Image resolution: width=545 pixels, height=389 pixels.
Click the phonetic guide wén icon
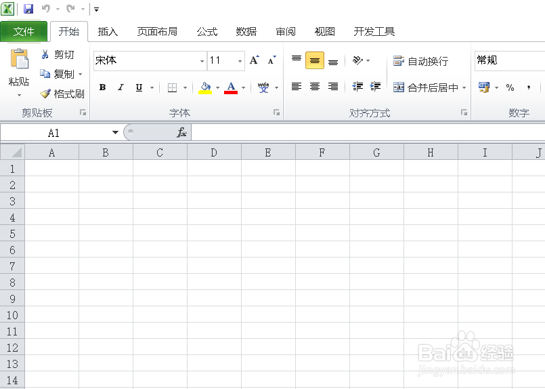263,87
